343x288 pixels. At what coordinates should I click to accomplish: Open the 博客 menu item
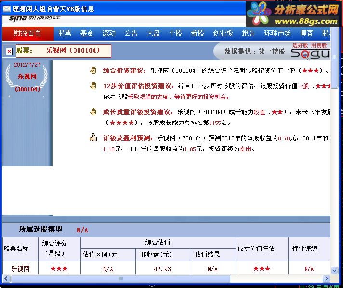[306, 33]
